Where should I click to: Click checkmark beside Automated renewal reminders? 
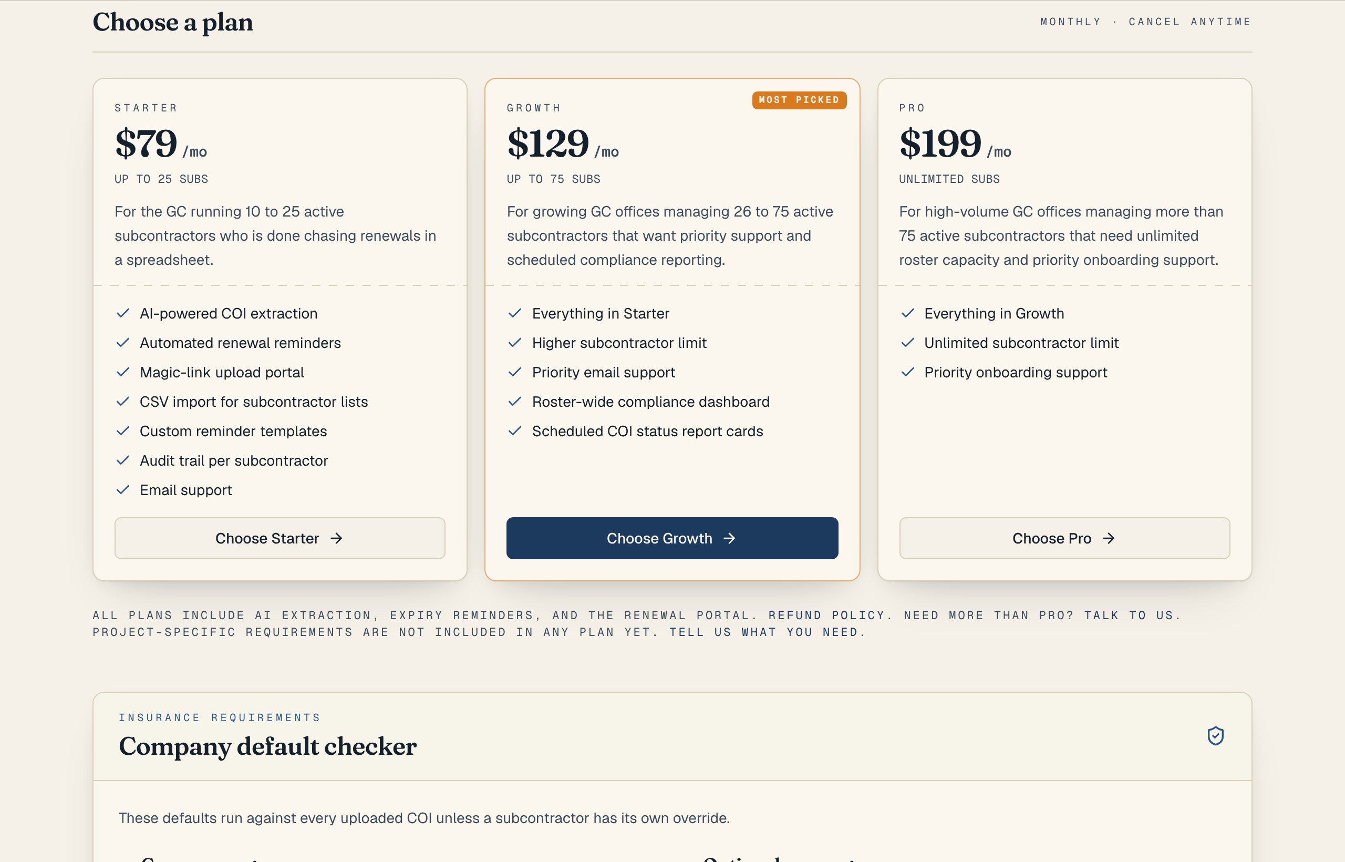tap(122, 343)
